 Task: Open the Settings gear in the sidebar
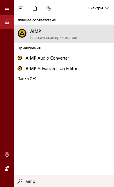(7, 154)
